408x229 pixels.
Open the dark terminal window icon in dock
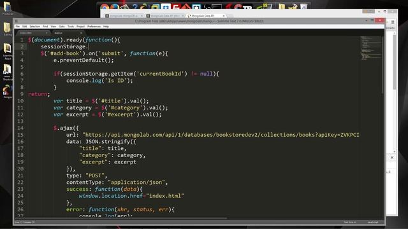coord(217,7)
